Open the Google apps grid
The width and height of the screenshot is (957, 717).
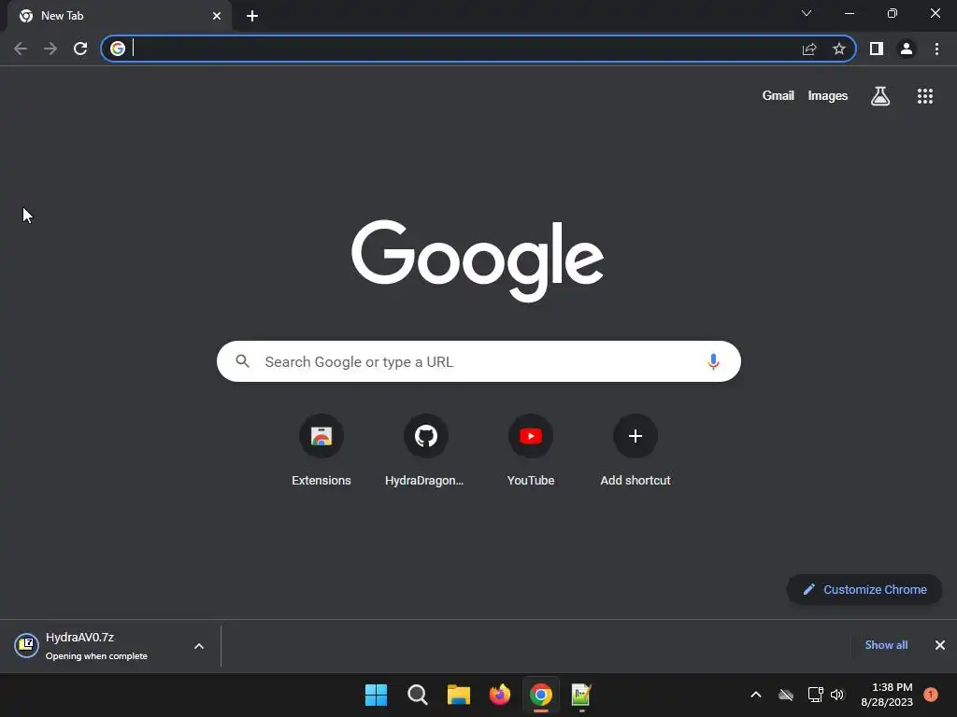click(x=925, y=96)
